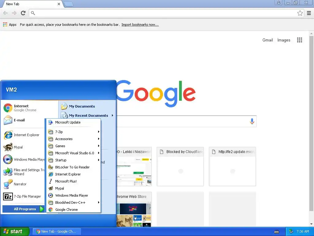Image resolution: width=314 pixels, height=236 pixels.
Task: Open the http://fe2.update.micr… site thumbnail
Action: pyautogui.click(x=232, y=167)
